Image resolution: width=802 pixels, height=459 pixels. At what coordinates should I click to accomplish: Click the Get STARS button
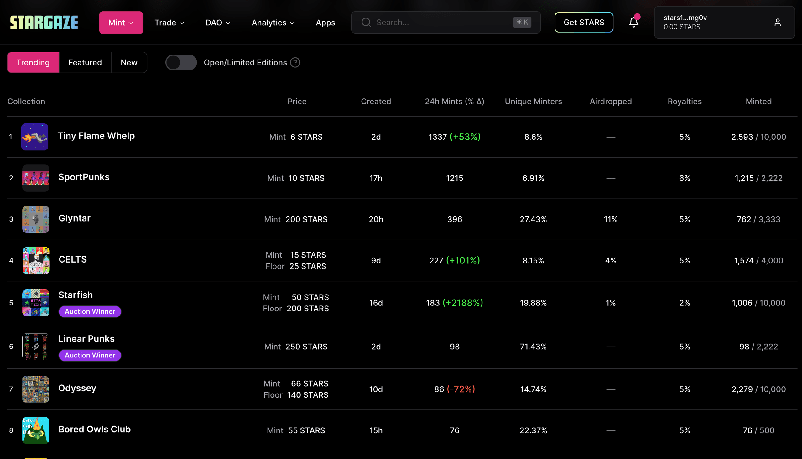(584, 22)
